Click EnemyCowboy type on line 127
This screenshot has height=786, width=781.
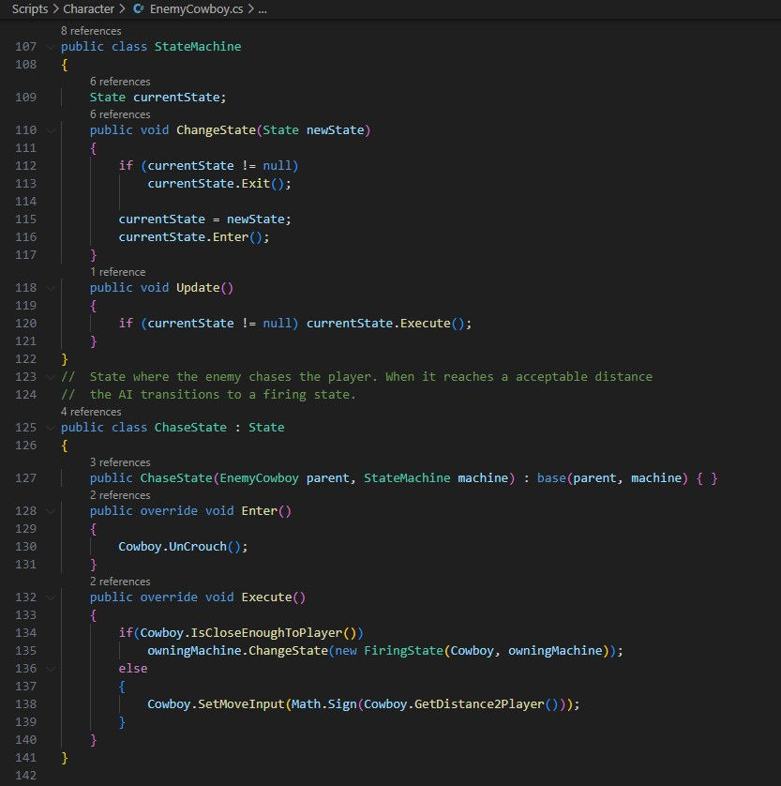tap(259, 478)
